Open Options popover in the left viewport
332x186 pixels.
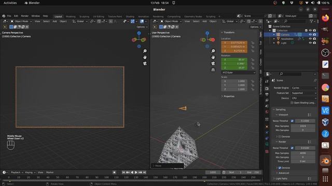click(x=142, y=27)
